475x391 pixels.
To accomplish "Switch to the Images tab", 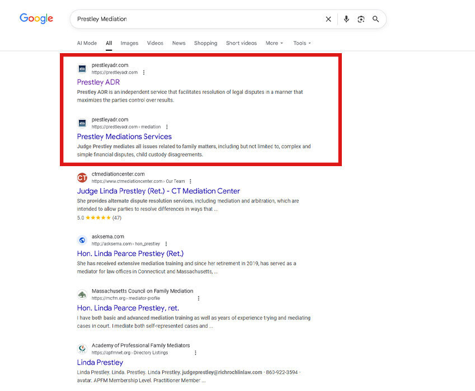I will 129,43.
